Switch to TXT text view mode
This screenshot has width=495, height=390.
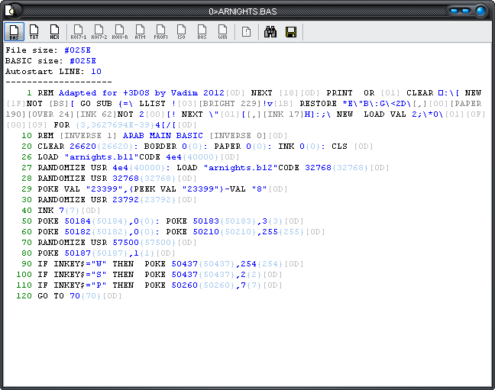pyautogui.click(x=34, y=31)
